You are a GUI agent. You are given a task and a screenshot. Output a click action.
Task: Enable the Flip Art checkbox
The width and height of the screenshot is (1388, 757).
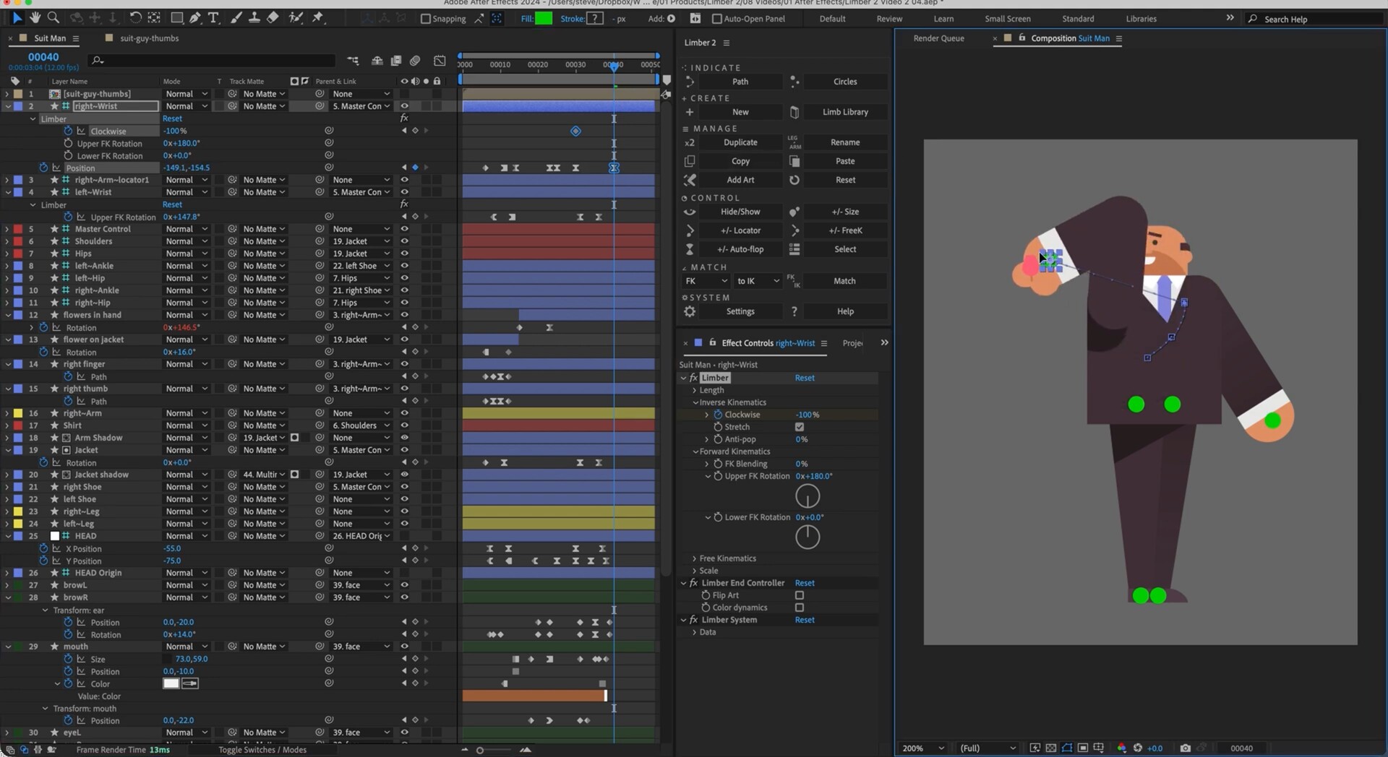[800, 595]
